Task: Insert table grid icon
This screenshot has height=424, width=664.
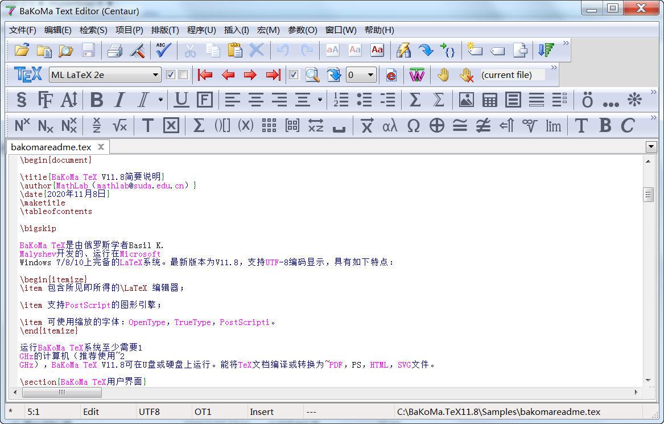Action: click(489, 100)
